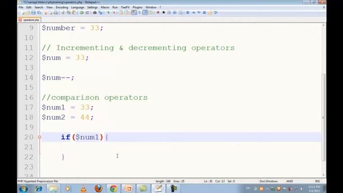Viewport: 343px width, 193px height.
Task: Click '$num--;' on line 14
Action: tap(58, 78)
